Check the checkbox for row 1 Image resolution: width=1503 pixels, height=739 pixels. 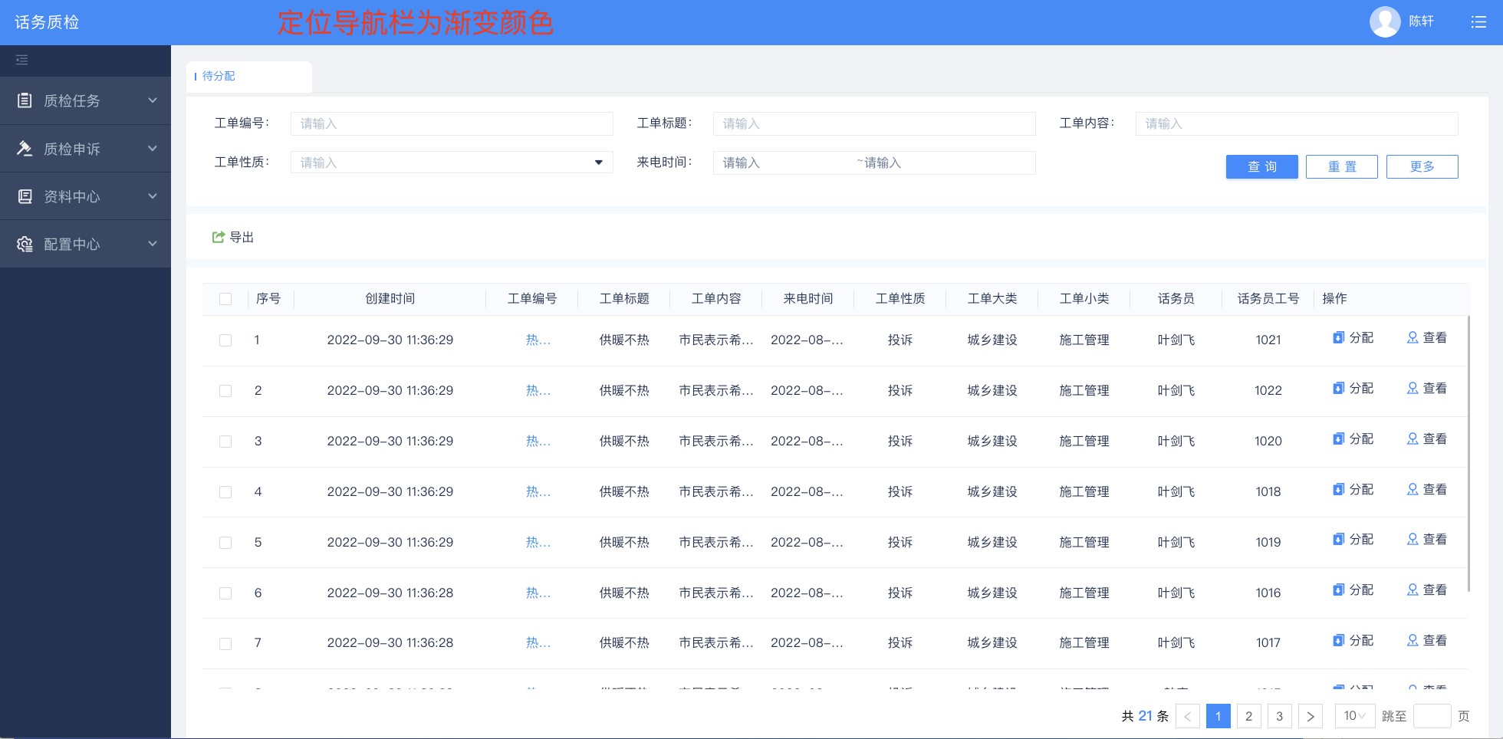[x=225, y=340]
